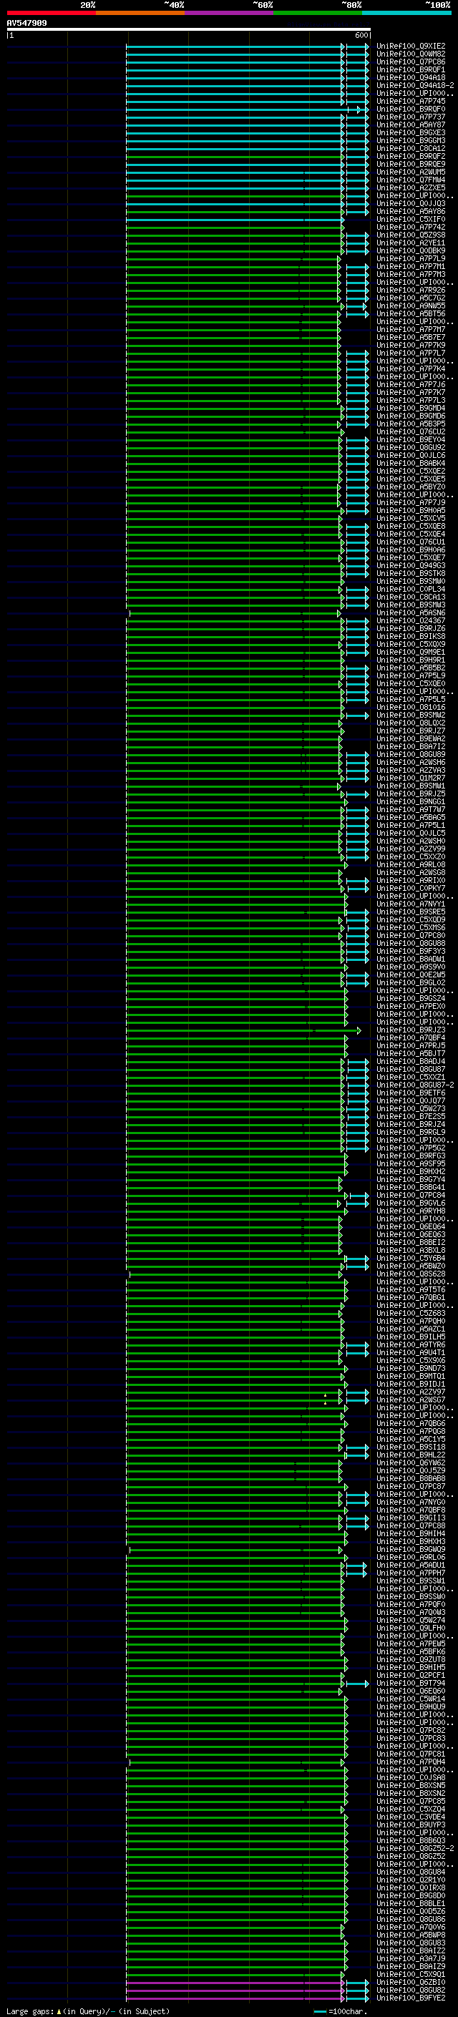Select label UniRef100_Q8GZ52-2
The image size is (458, 2017).
[415, 1848]
